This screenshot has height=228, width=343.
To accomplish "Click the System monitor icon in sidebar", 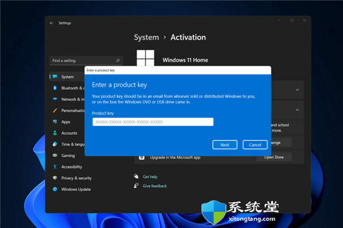I will (55, 77).
